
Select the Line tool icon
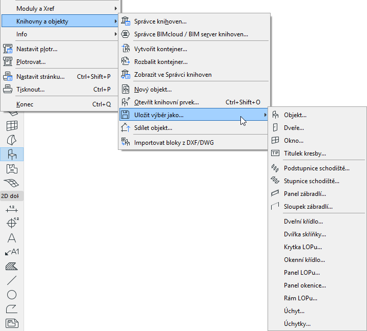click(x=12, y=280)
